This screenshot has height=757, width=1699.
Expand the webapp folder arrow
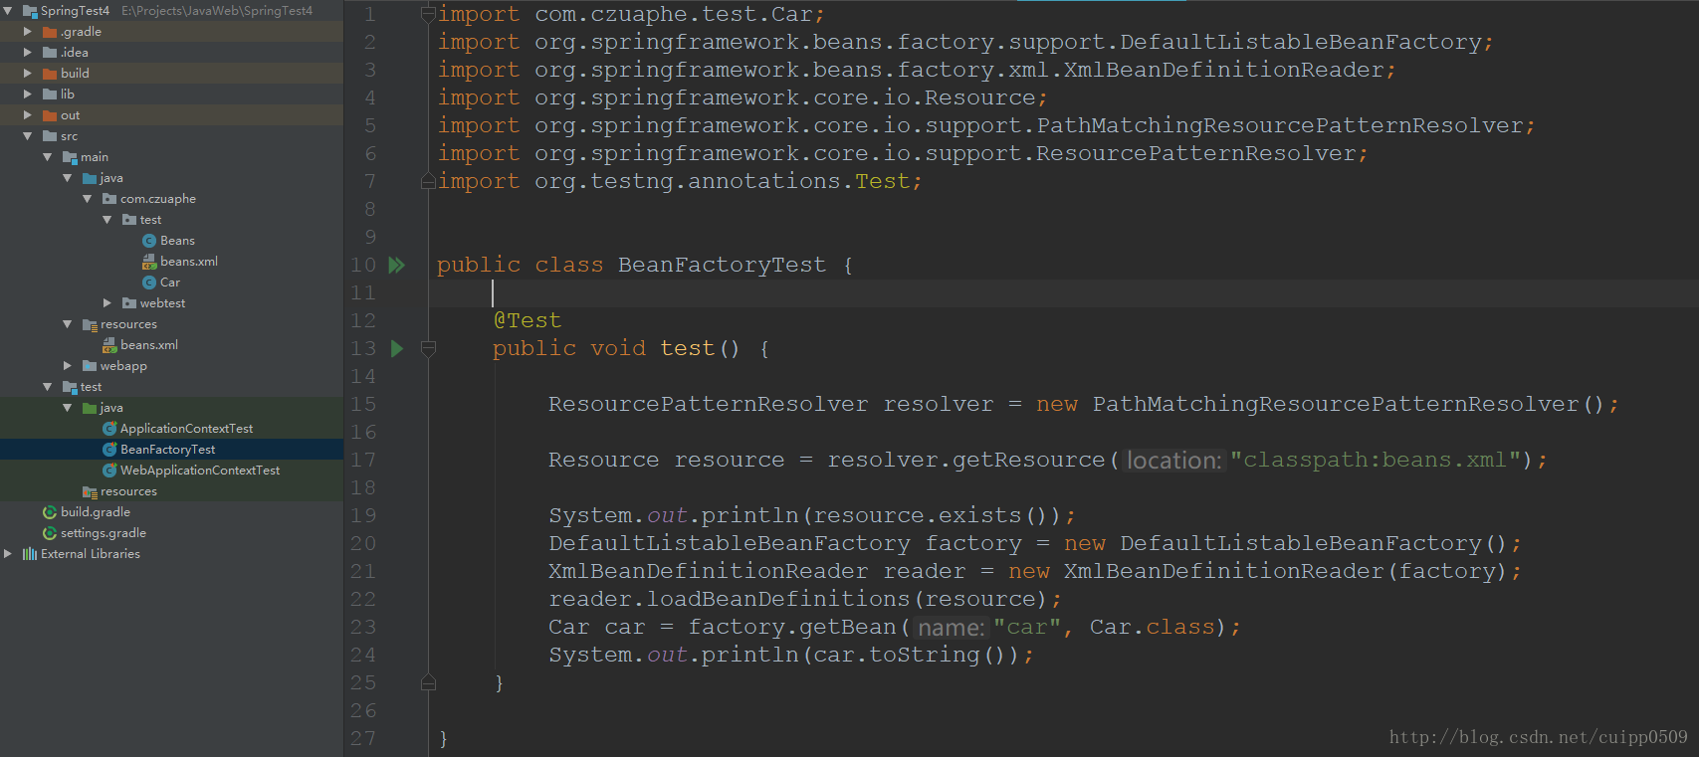point(68,366)
